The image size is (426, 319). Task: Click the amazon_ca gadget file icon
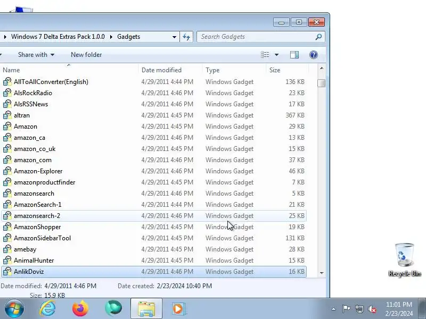coord(7,138)
